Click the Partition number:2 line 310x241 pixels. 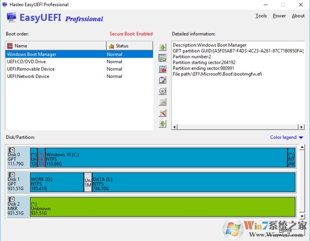pos(192,57)
